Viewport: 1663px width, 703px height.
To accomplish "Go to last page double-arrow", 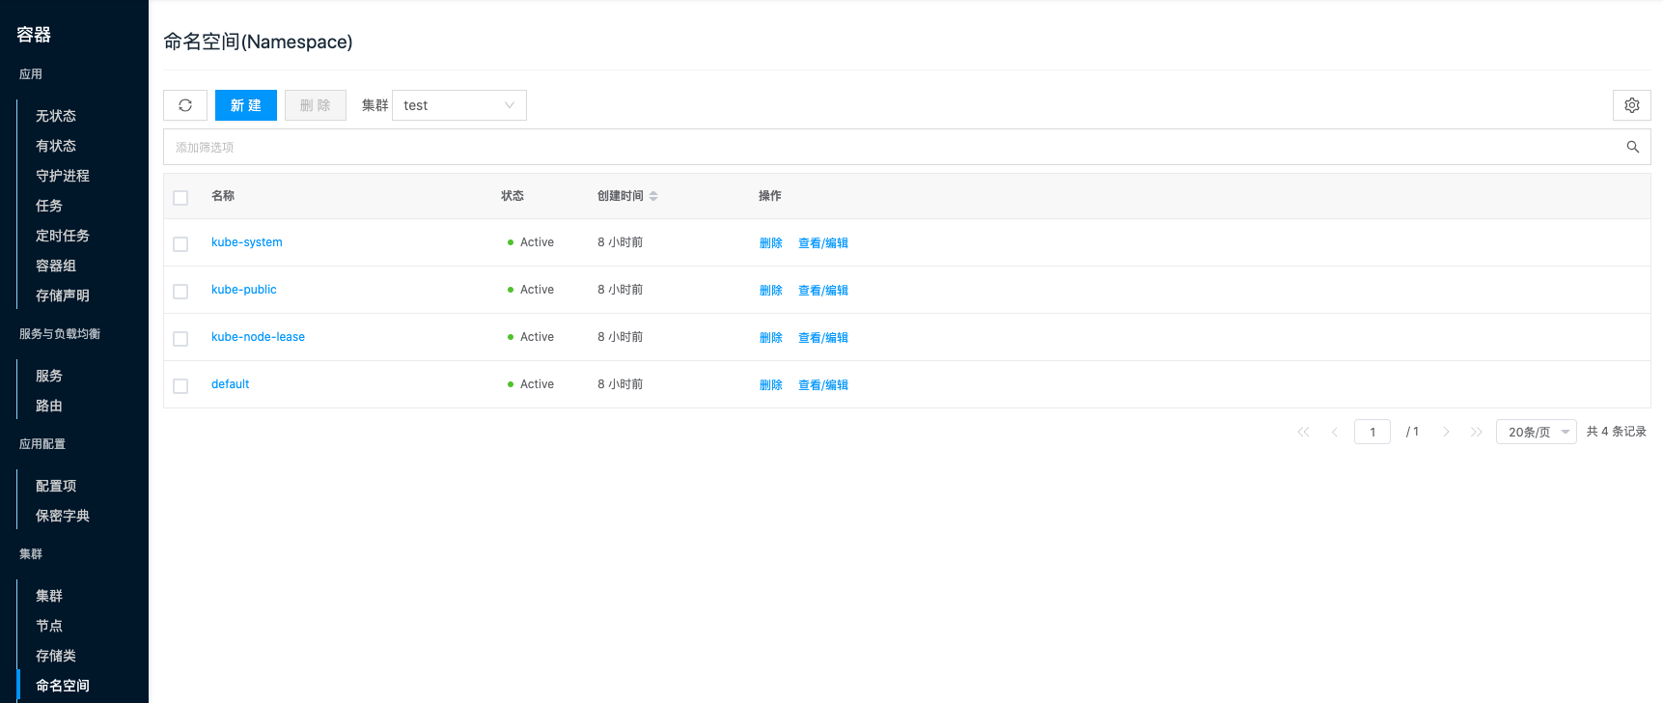I will tap(1476, 432).
